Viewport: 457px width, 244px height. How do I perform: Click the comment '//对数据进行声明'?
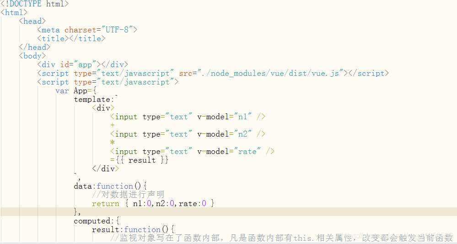(x=128, y=195)
